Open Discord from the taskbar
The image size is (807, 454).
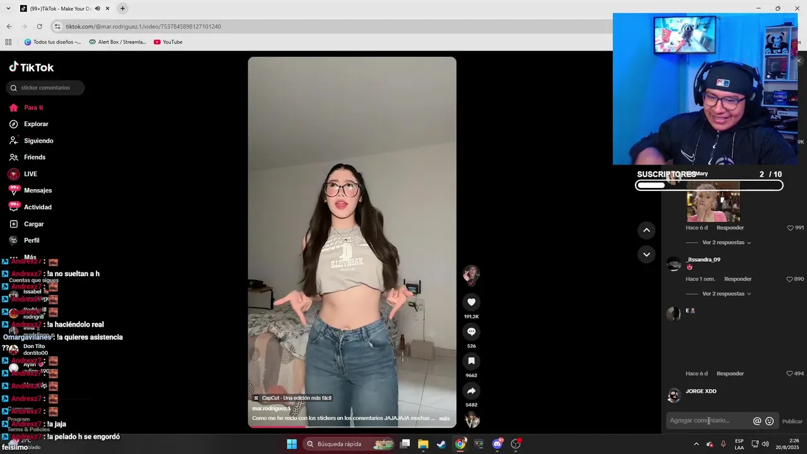point(497,444)
